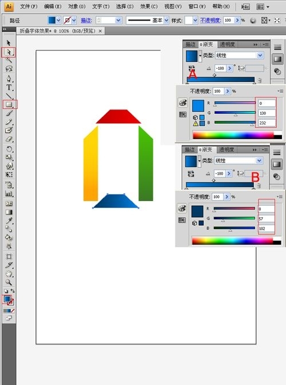Image resolution: width=286 pixels, height=385 pixels.
Task: Open the 对象(O) menu
Action: click(77, 7)
